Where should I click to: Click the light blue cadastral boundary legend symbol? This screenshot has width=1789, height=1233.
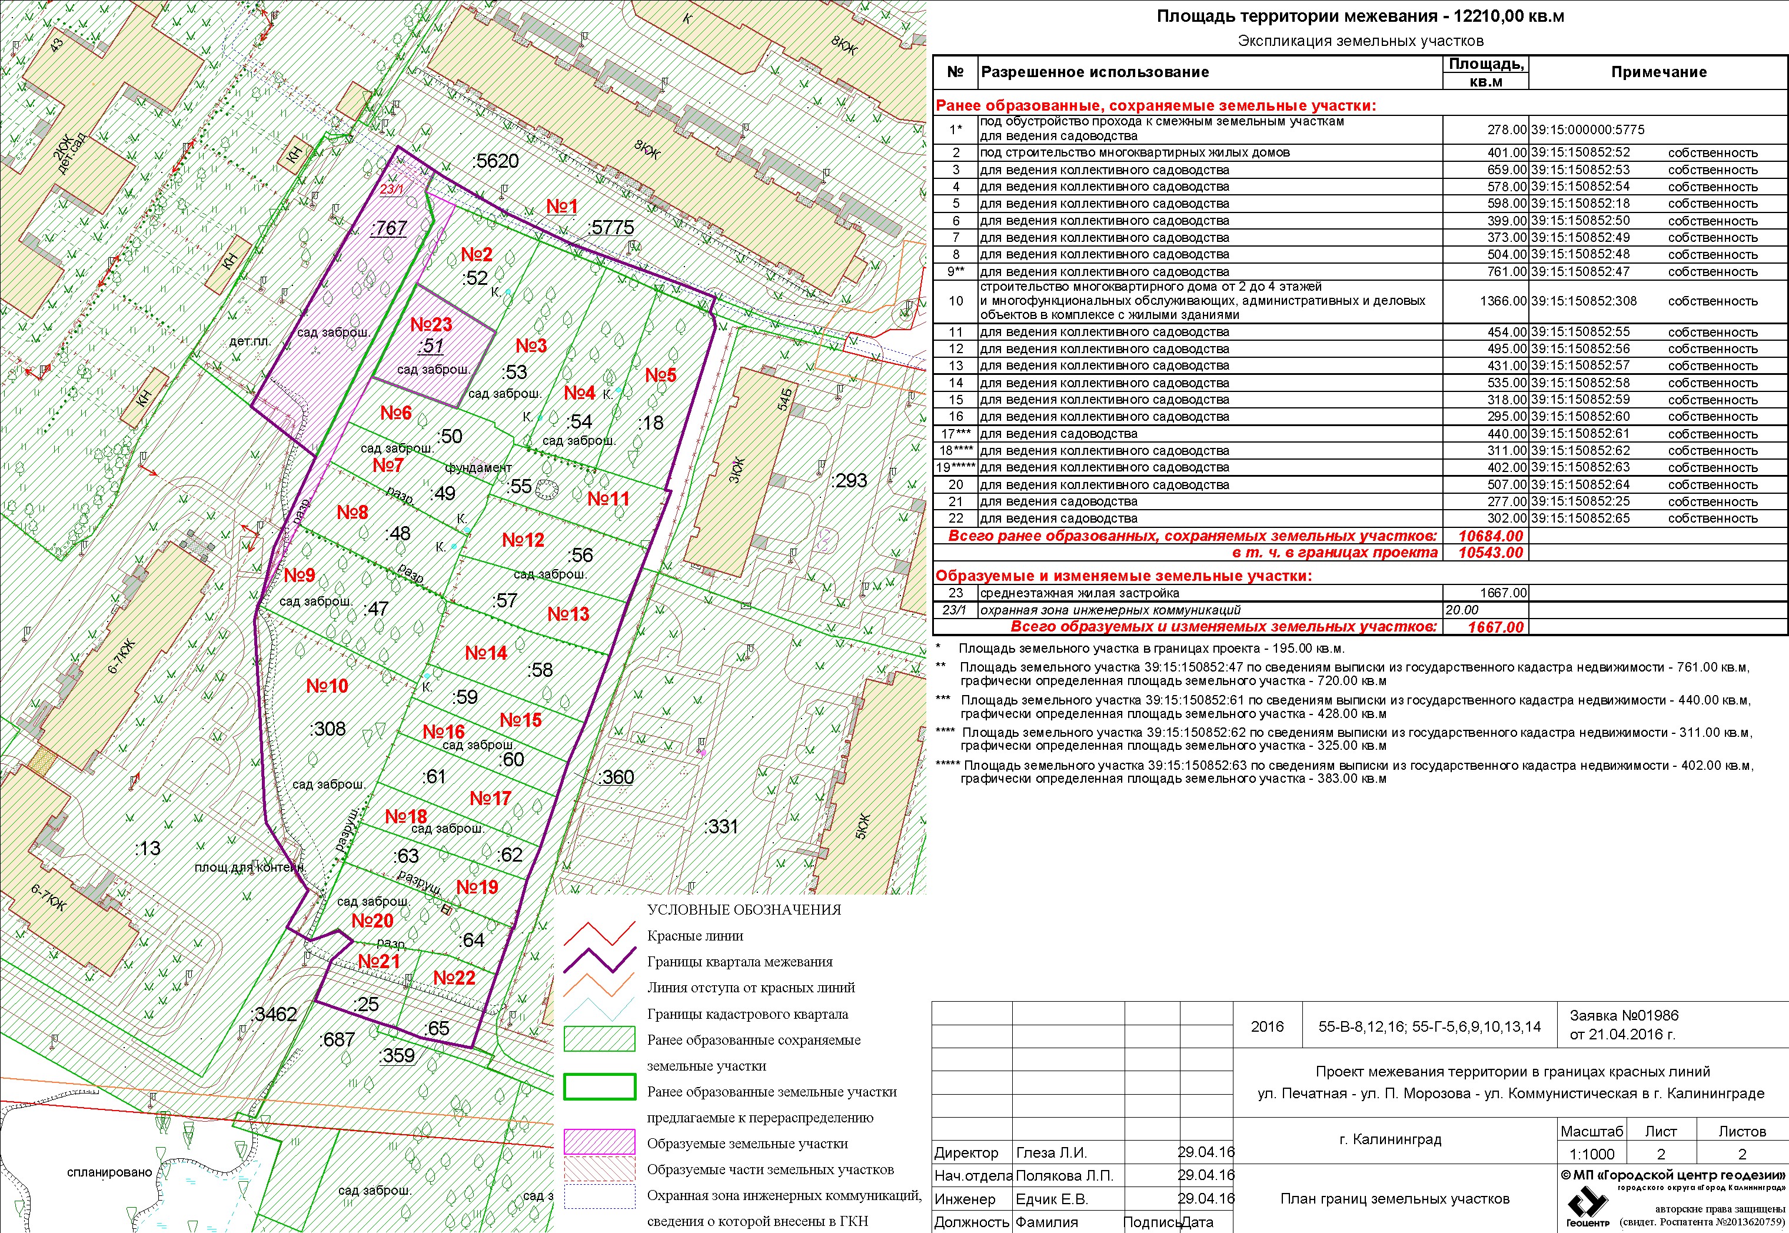click(600, 1011)
